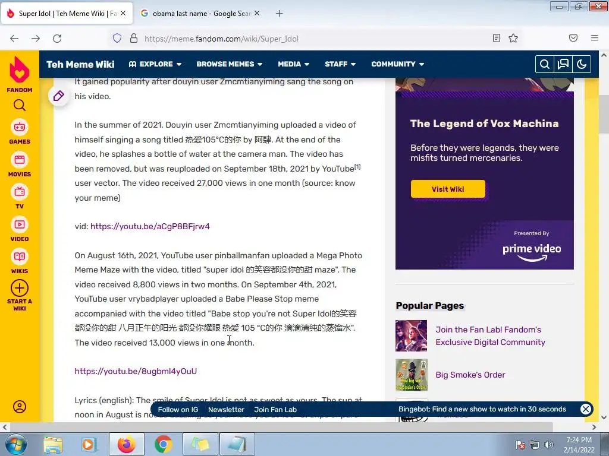Click the volume speaker tray icon

549,445
